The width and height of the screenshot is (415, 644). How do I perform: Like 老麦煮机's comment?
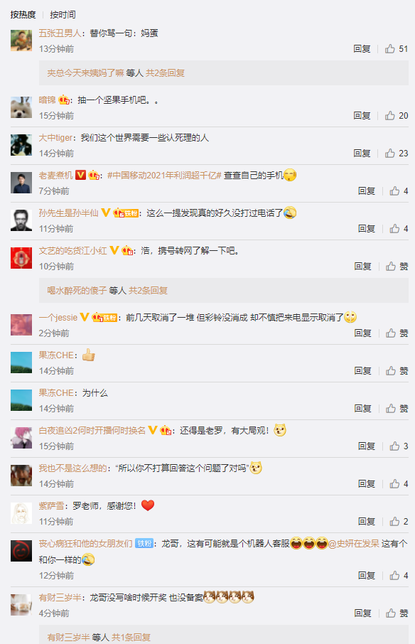click(399, 191)
